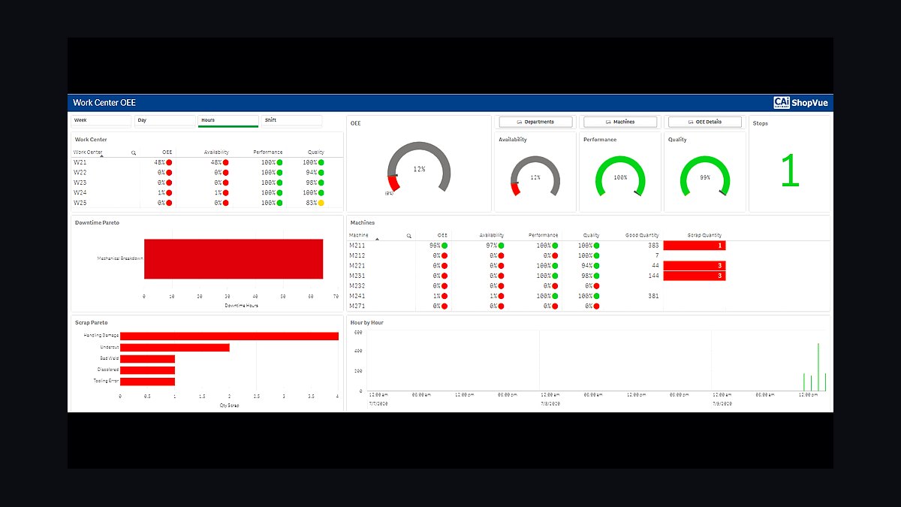The height and width of the screenshot is (507, 901).
Task: Click red OEE status dot for W21
Action: pos(170,162)
